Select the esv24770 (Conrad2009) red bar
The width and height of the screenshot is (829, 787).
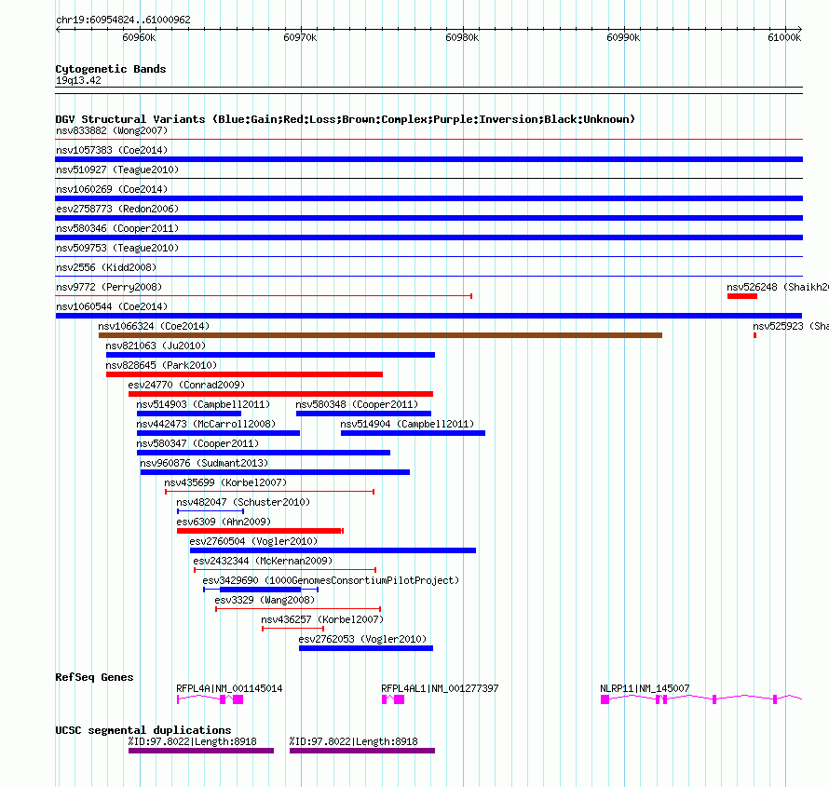click(x=280, y=394)
